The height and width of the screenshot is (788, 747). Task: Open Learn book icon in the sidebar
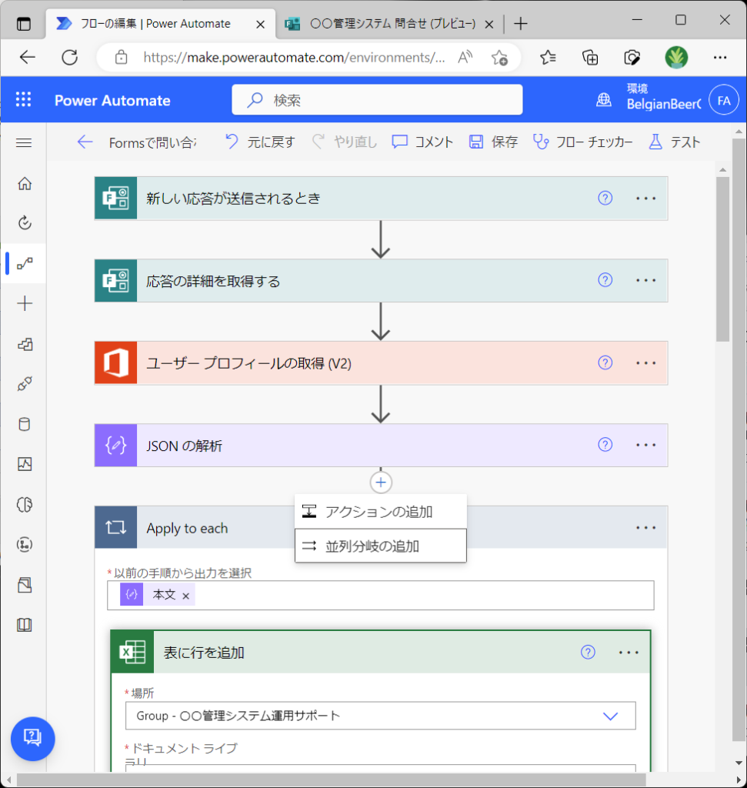pos(25,625)
